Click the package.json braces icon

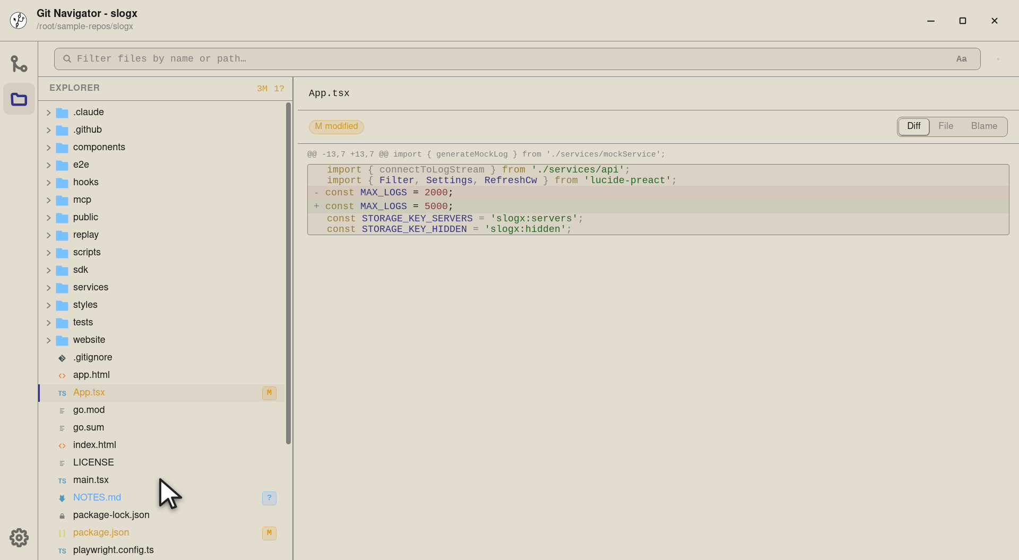point(62,533)
